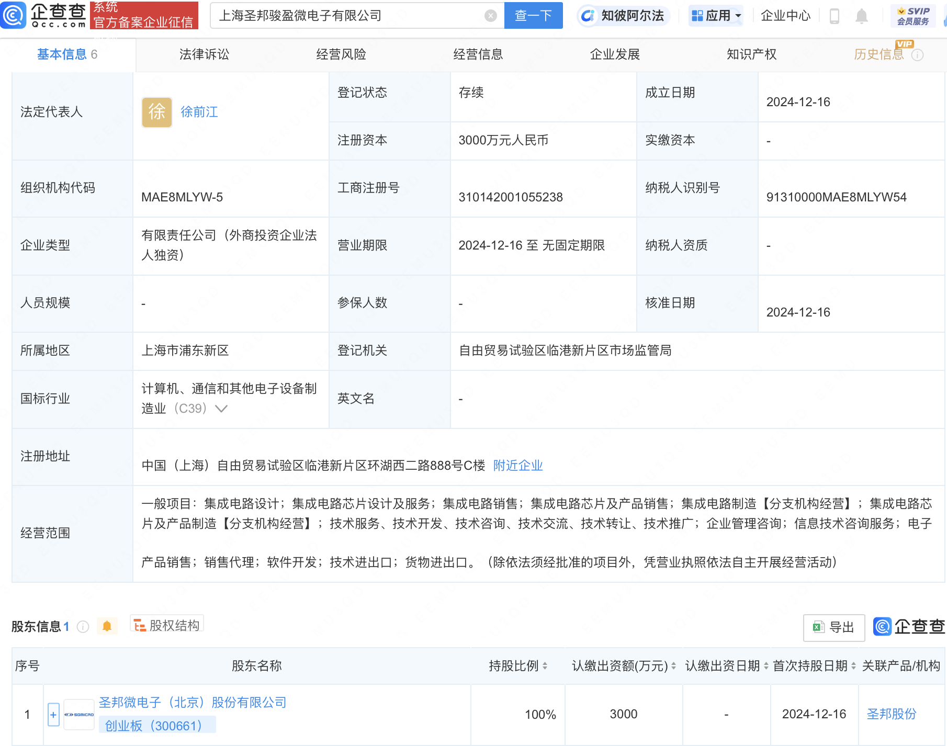Open 圣邦微电子（北京）股份有限公司 shareholder link
947x746 pixels.
coord(193,703)
